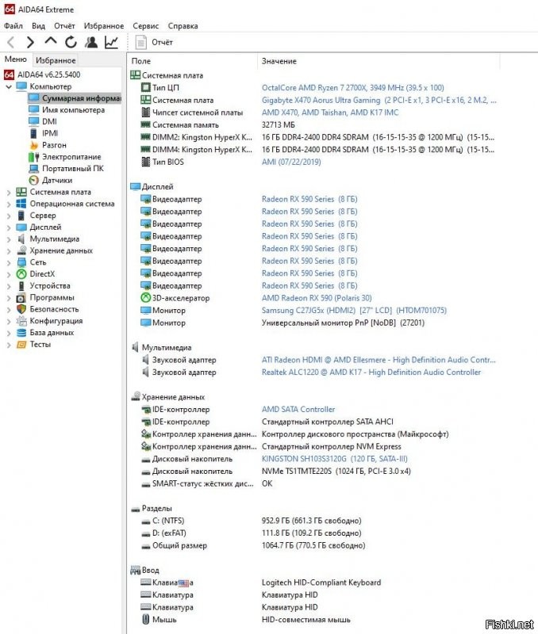Collapse the Компьютер tree node

pos(9,86)
